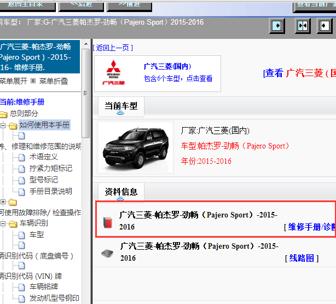Click the 返回上一页 link

113,48
